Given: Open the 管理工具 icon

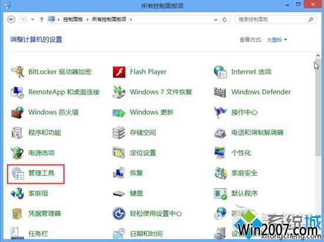Looking at the screenshot, I should click(x=18, y=173).
